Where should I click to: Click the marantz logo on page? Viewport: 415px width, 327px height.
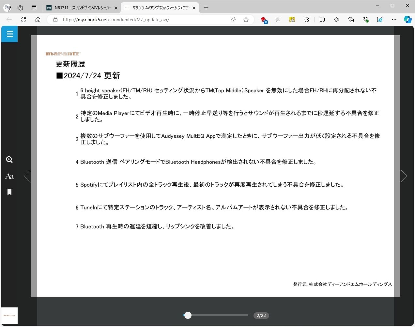[x=63, y=54]
